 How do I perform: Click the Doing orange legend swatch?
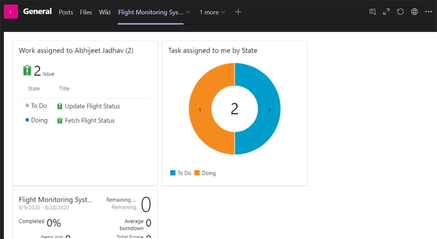(x=197, y=173)
